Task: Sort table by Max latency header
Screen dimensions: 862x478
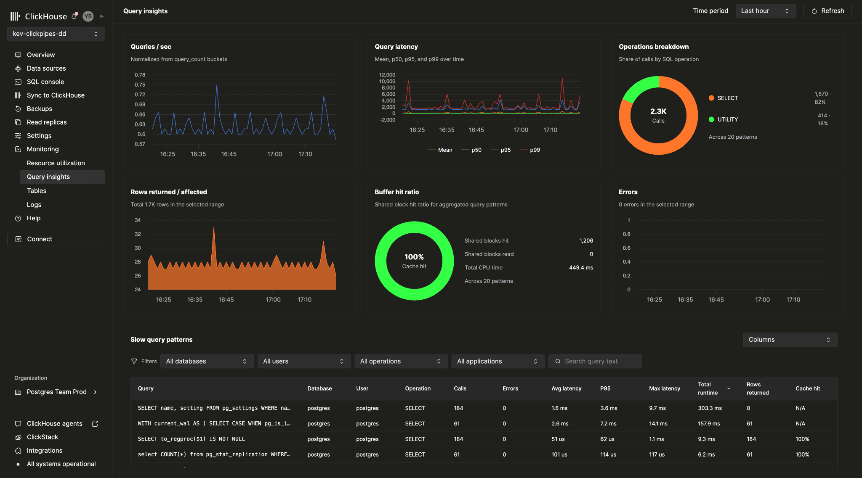Action: coord(665,388)
